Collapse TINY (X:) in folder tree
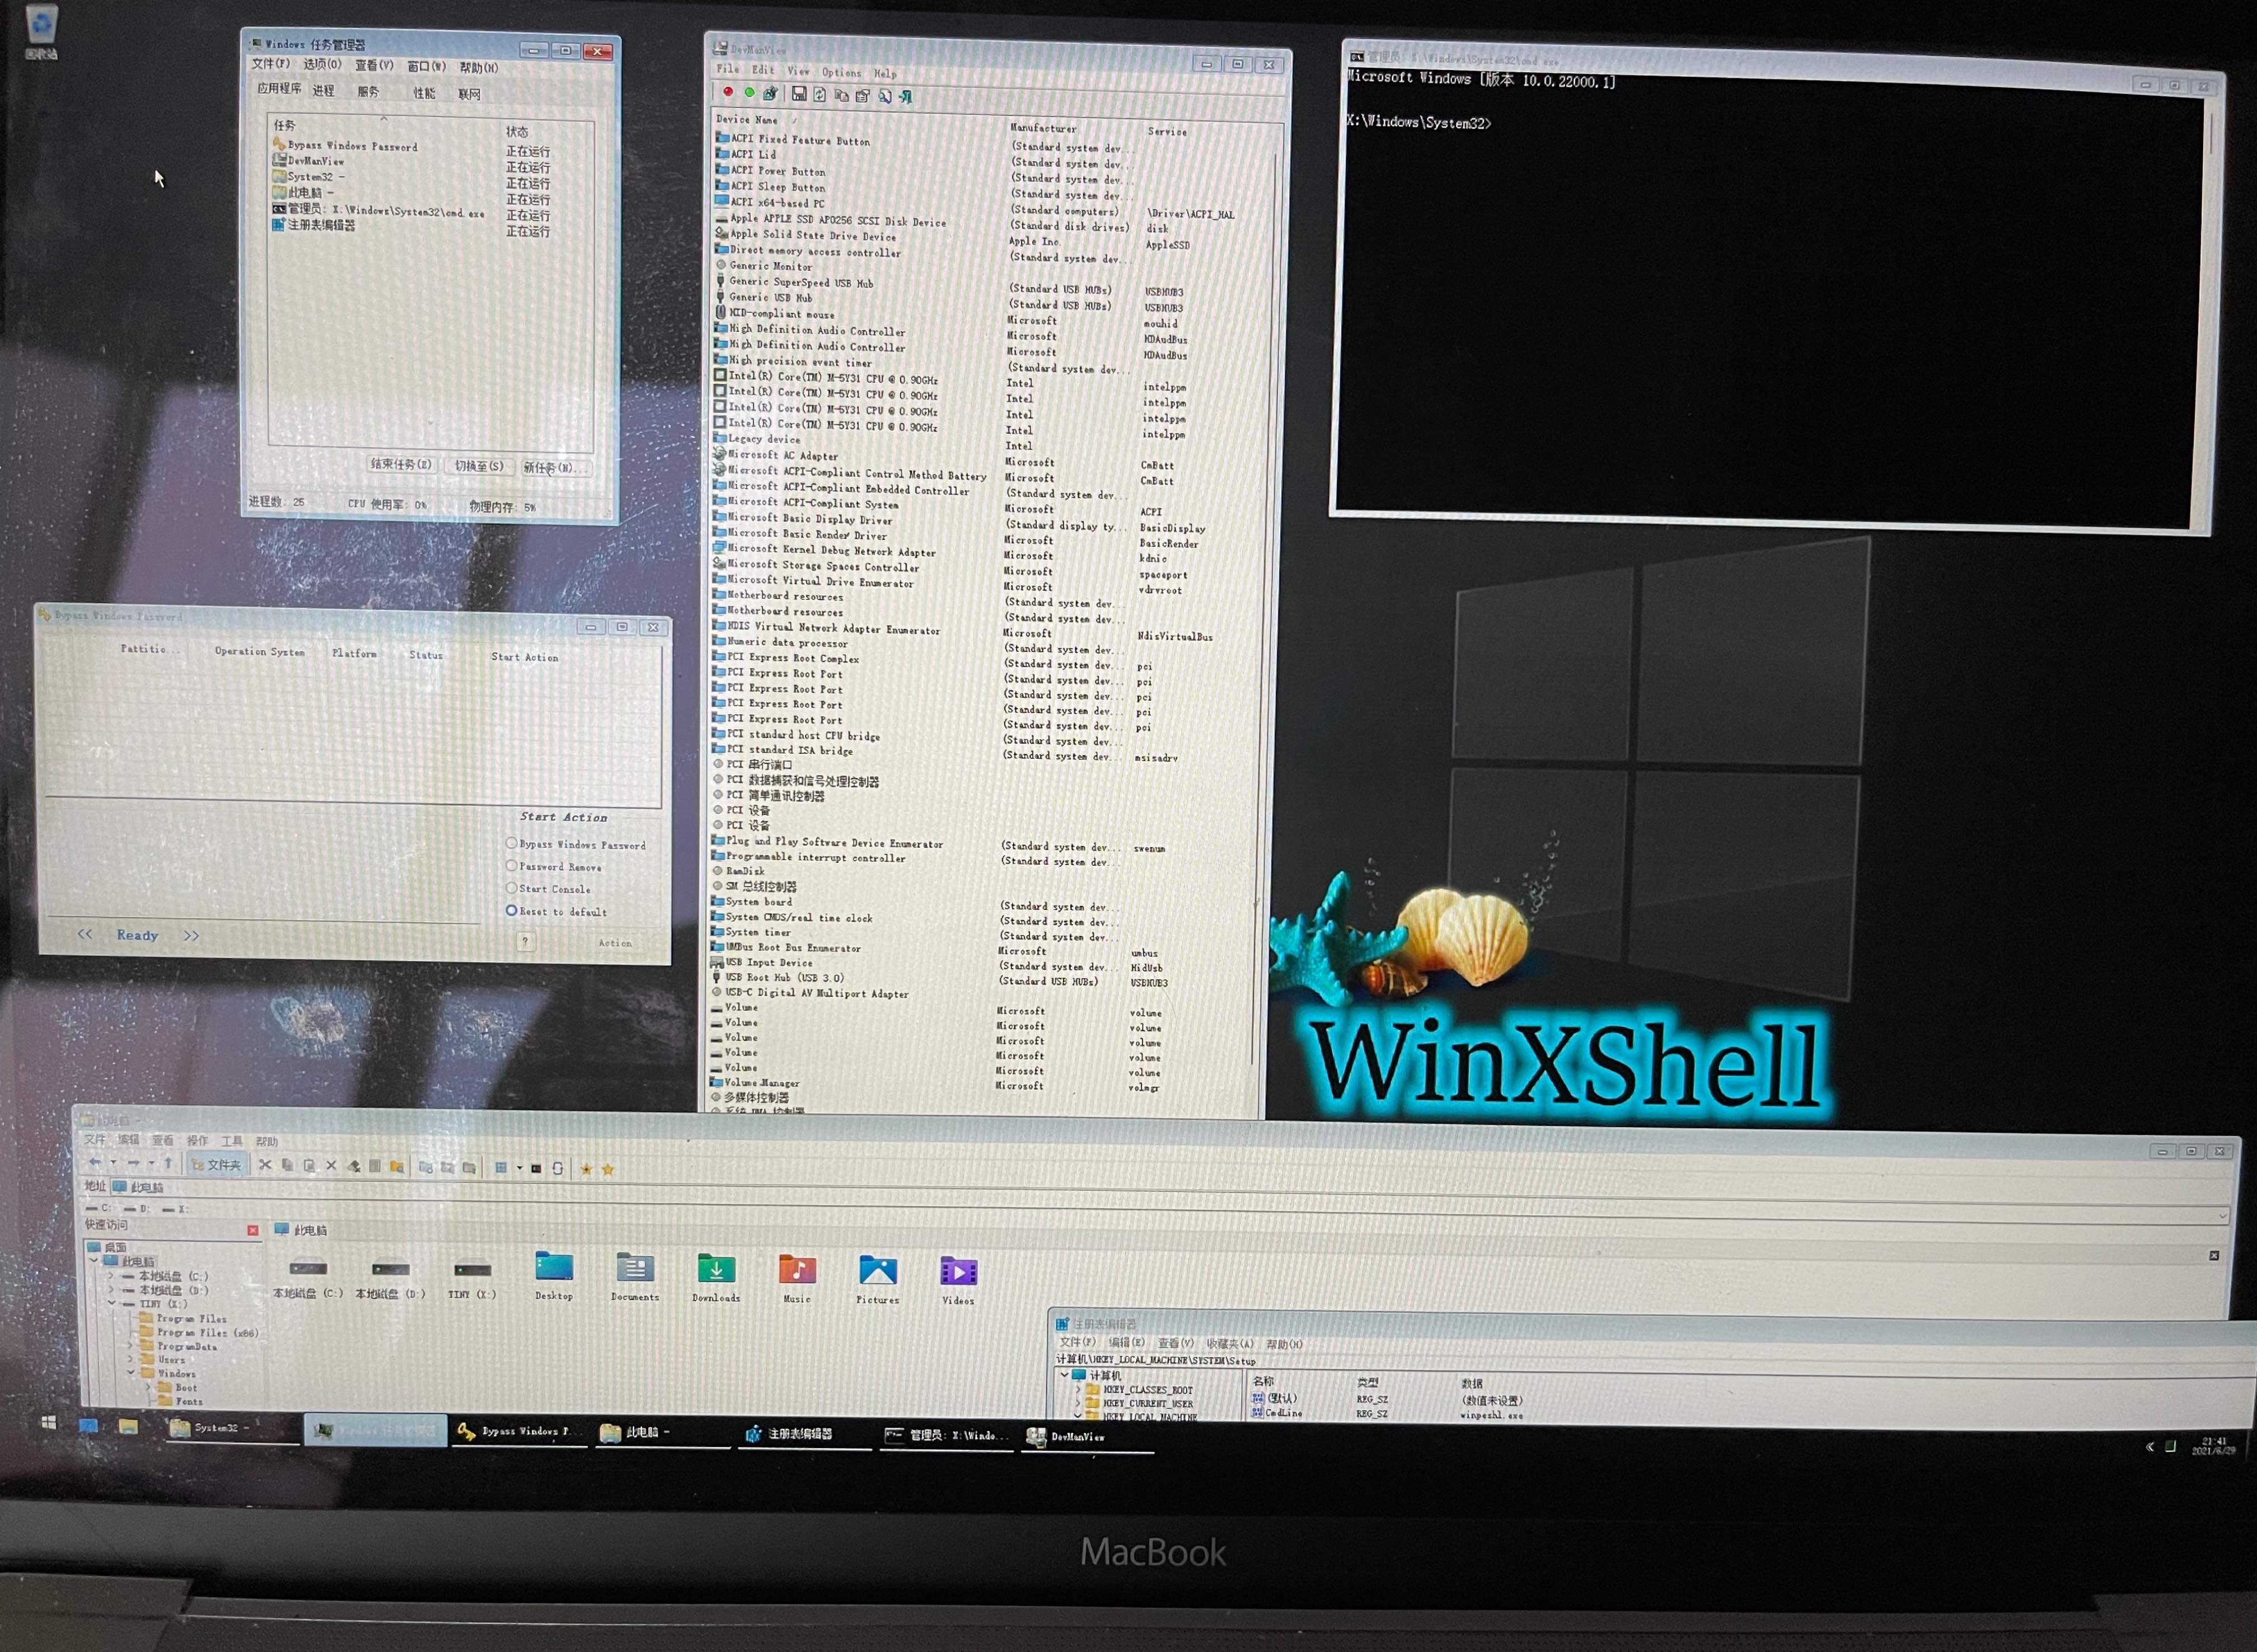This screenshot has width=2257, height=1652. 112,1304
